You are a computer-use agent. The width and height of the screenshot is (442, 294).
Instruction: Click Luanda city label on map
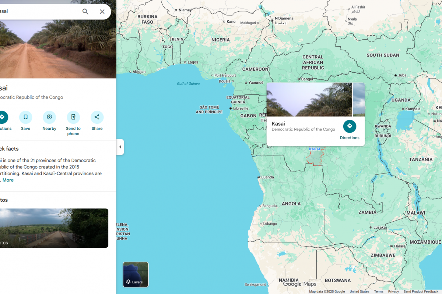click(267, 177)
